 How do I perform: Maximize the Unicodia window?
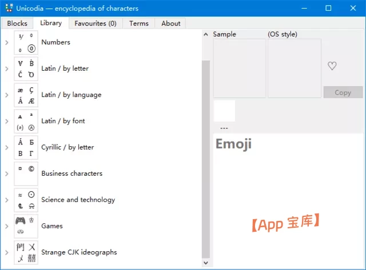328,8
